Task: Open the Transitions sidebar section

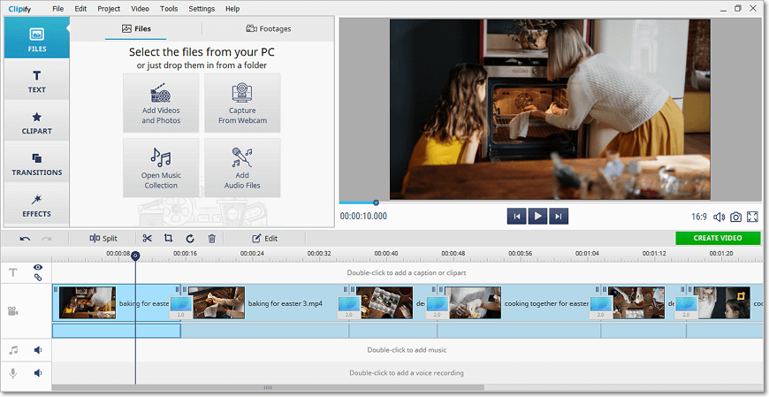Action: pos(37,162)
